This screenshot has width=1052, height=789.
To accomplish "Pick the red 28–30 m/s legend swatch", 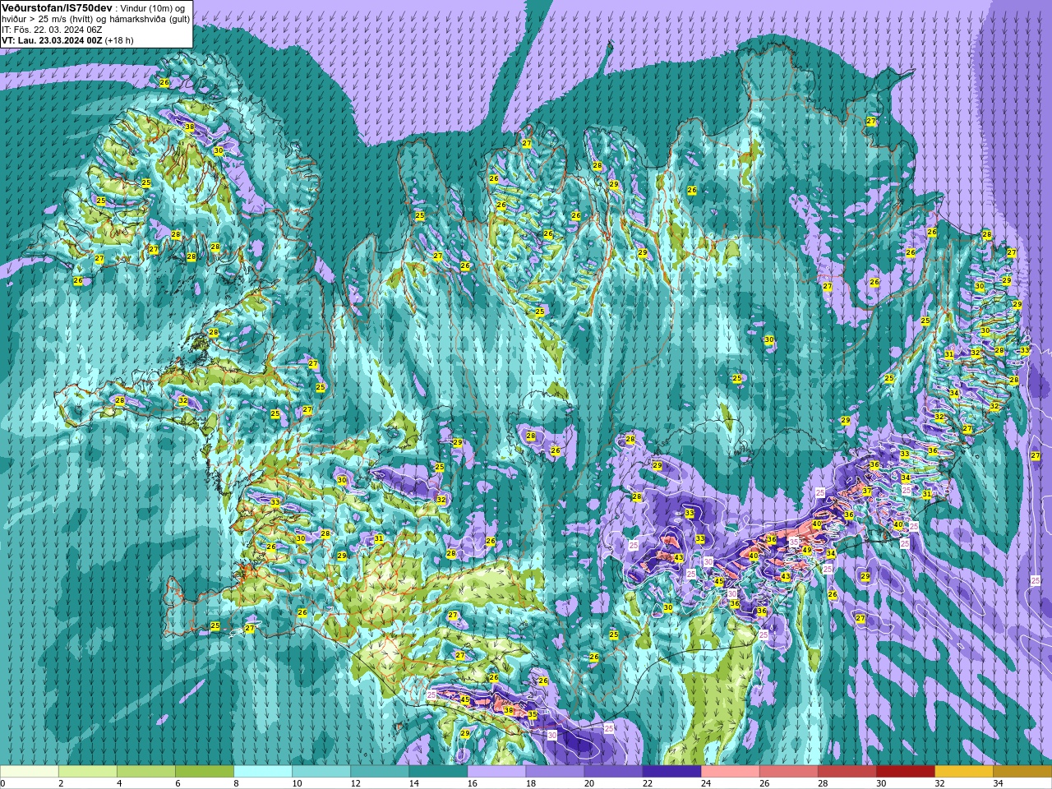I will 847,772.
